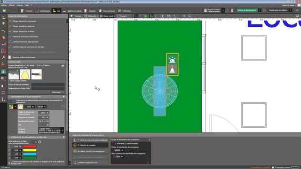Open the Objetos de cálculo tab

pyautogui.click(x=72, y=11)
